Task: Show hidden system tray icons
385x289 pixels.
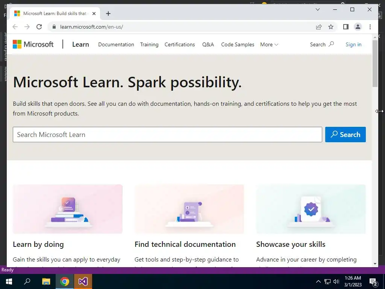Action: (x=318, y=281)
